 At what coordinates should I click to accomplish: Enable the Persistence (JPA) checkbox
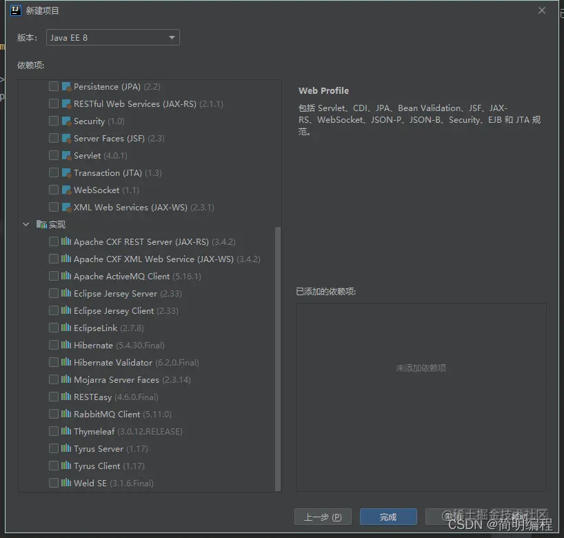(54, 86)
